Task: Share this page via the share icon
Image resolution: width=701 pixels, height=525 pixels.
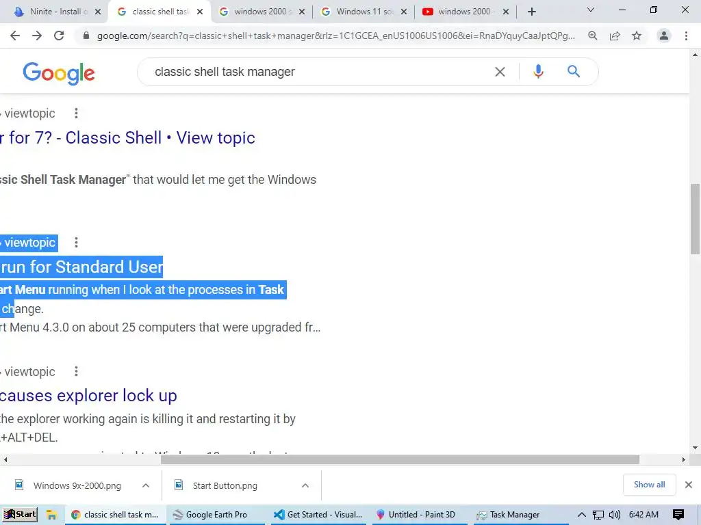Action: 615,36
